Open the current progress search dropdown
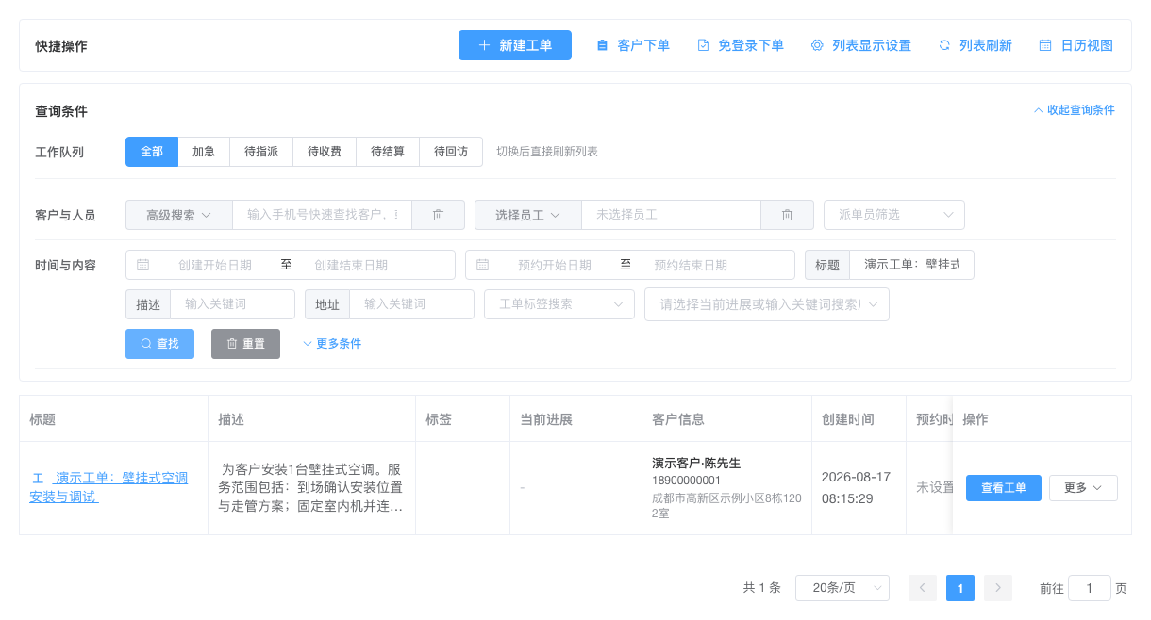The image size is (1151, 620). point(767,304)
